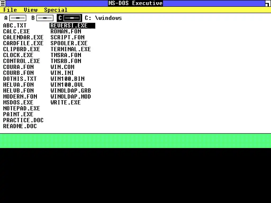Select CALENDAR.EXE file

click(23, 37)
